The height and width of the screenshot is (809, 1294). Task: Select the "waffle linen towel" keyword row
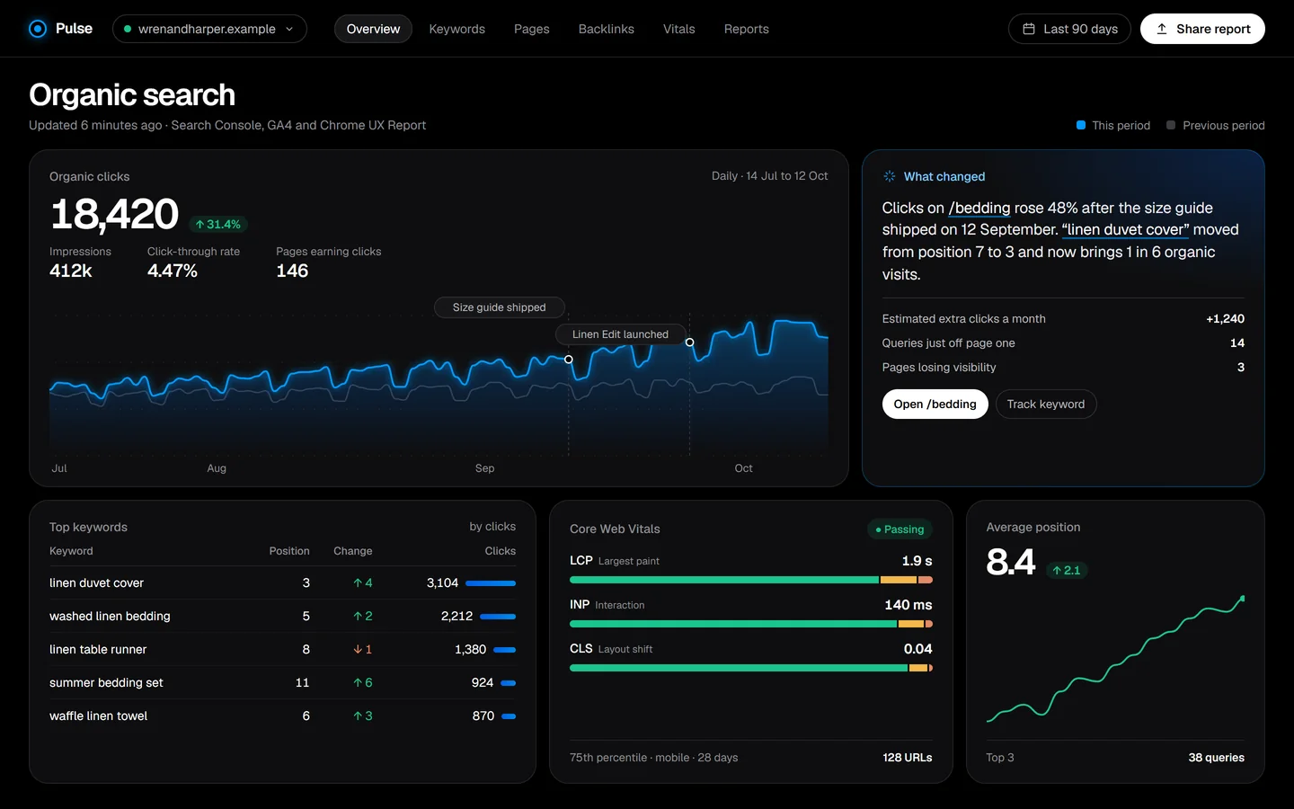click(282, 716)
